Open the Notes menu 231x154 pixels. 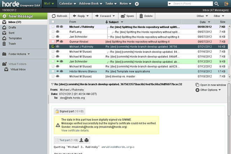click(125, 3)
